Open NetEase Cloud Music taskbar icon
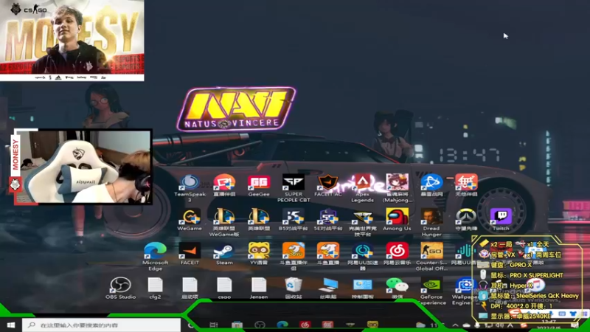Viewport: 590px width, 332px height. coord(305,325)
